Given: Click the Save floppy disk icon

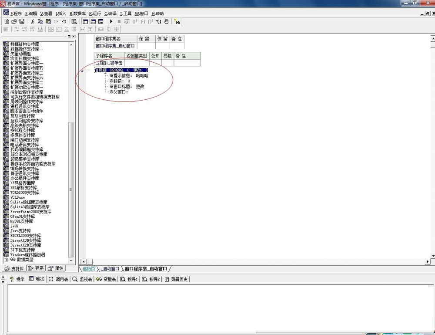Looking at the screenshot, I should coord(22,21).
